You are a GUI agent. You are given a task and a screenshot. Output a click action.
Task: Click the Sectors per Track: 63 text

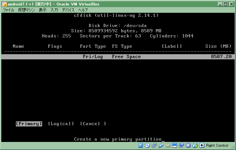110,36
